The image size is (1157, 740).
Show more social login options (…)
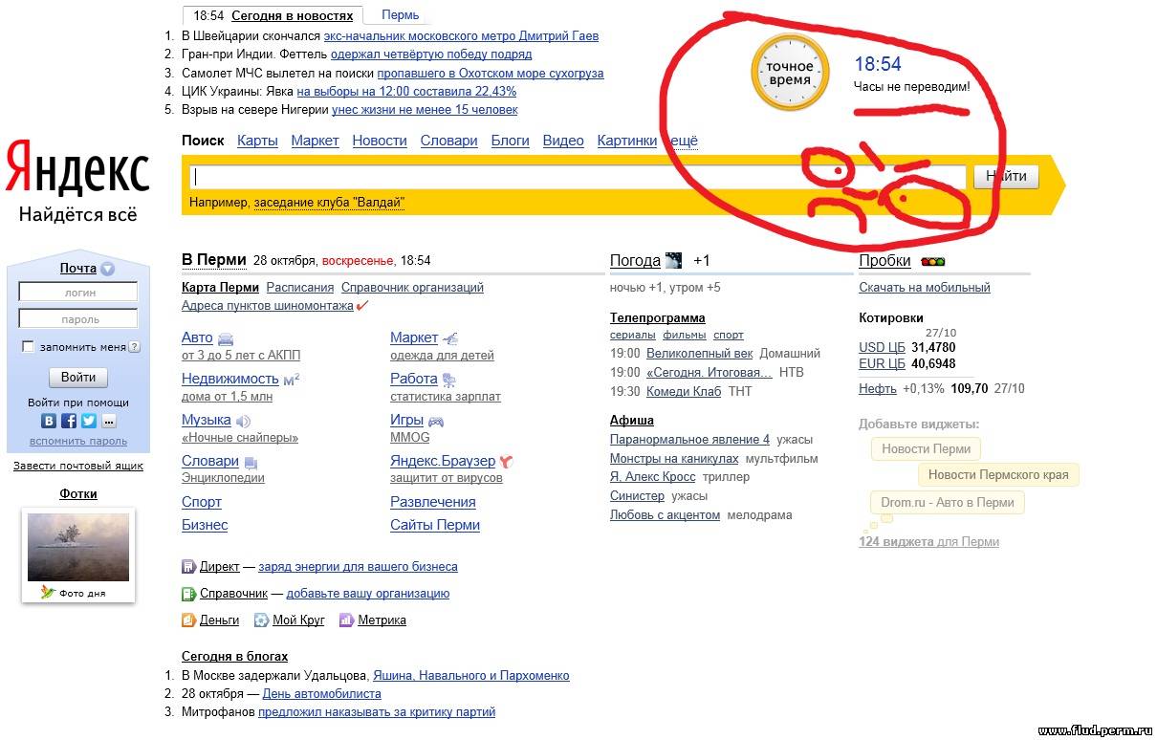(x=109, y=421)
